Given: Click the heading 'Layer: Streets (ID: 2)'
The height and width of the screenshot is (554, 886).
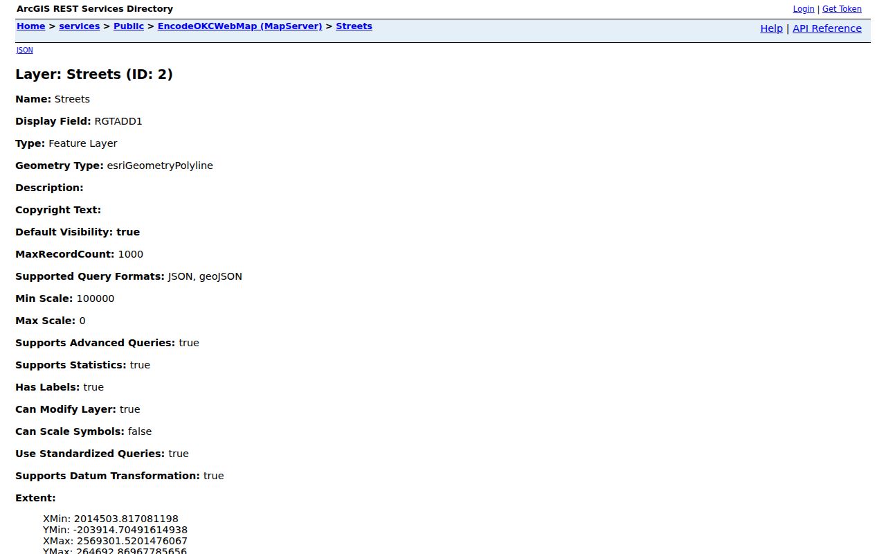Looking at the screenshot, I should click(x=94, y=74).
